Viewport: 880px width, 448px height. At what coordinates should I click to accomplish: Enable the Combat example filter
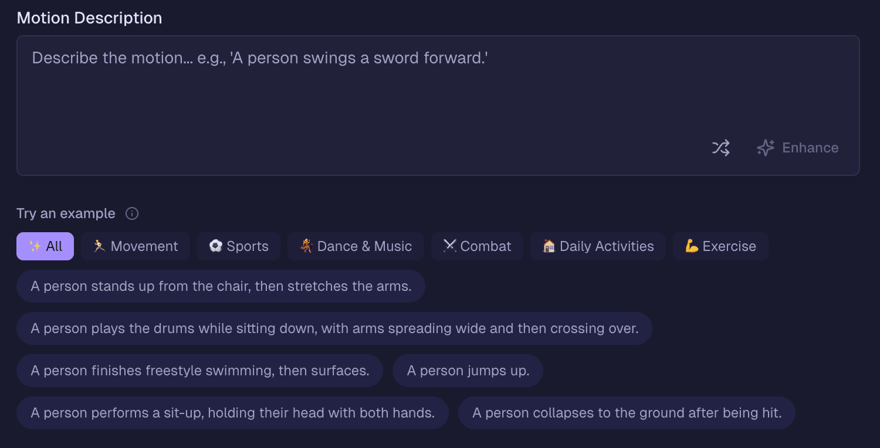tap(477, 246)
